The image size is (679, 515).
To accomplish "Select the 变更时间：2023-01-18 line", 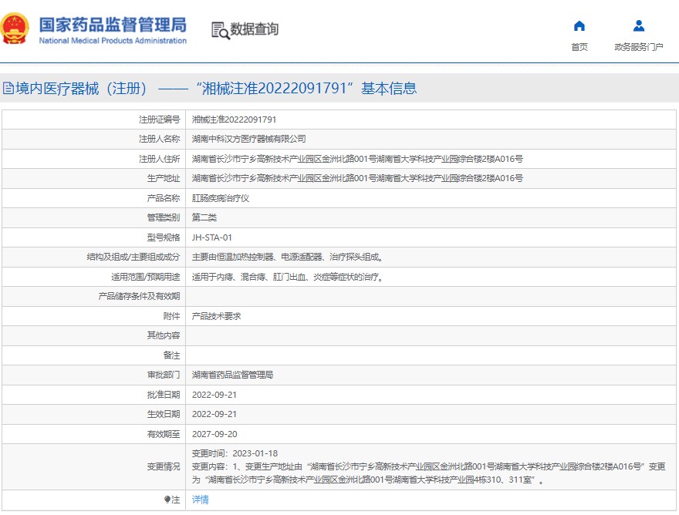I will tap(235, 453).
